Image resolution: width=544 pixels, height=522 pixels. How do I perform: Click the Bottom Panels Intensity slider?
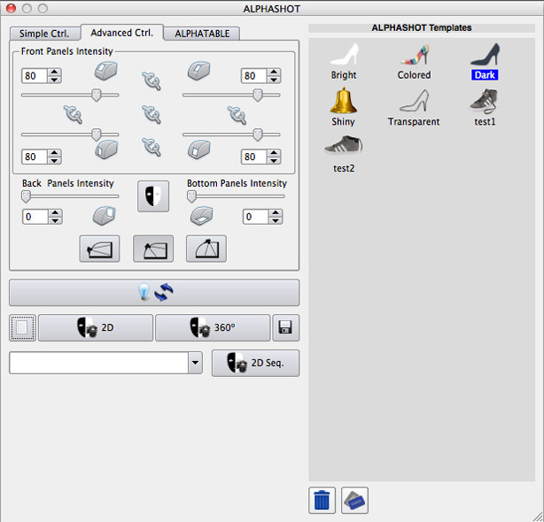236,196
